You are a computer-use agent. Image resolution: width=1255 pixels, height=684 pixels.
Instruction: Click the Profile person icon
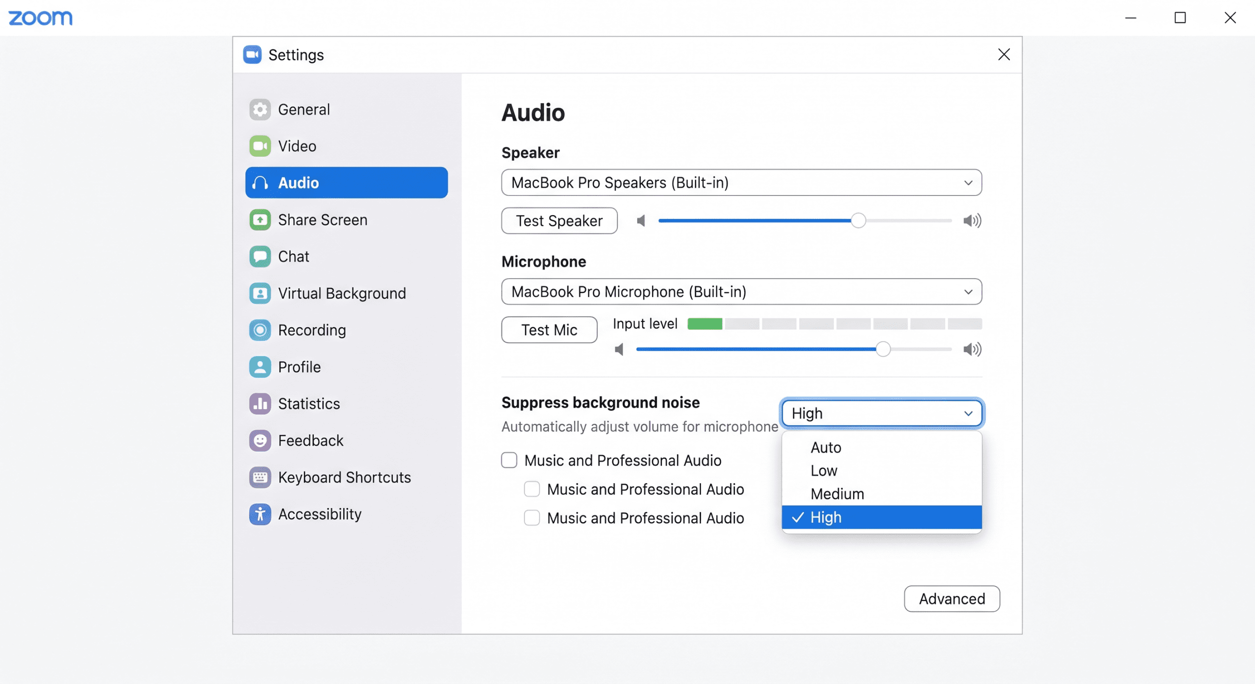click(260, 366)
